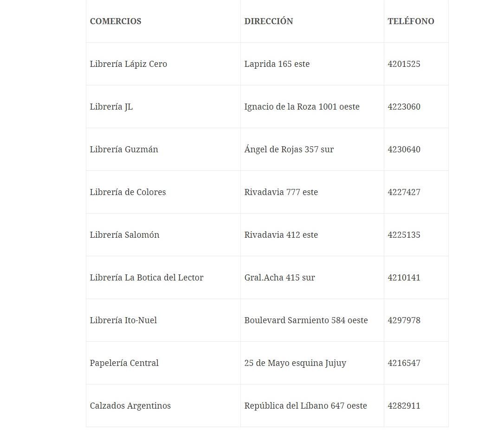Click the DIRECCIÓN column header

(269, 21)
